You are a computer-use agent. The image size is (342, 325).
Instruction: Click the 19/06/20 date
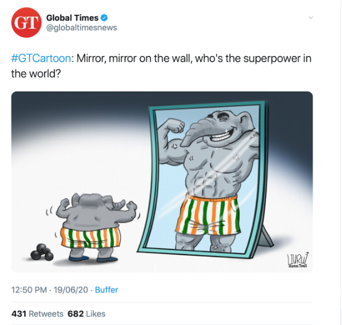[71, 290]
